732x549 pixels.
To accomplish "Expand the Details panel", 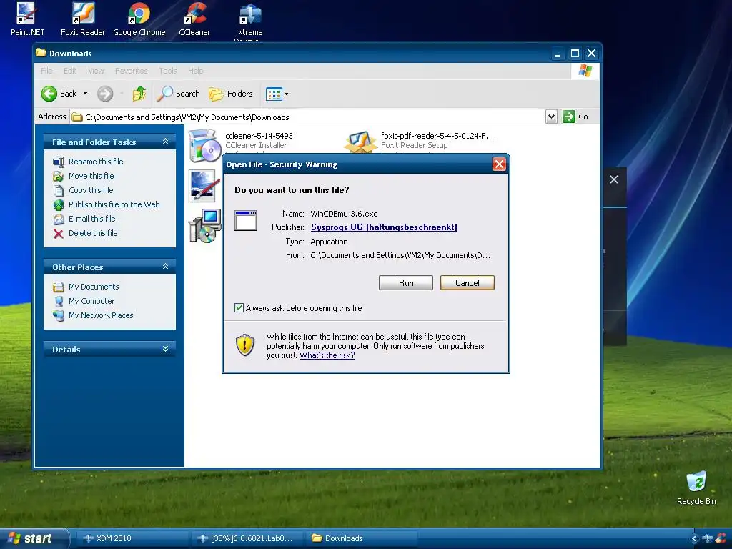I will point(165,349).
